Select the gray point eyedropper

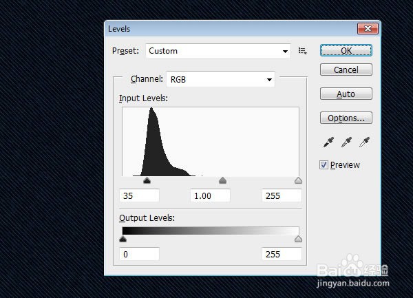click(346, 142)
